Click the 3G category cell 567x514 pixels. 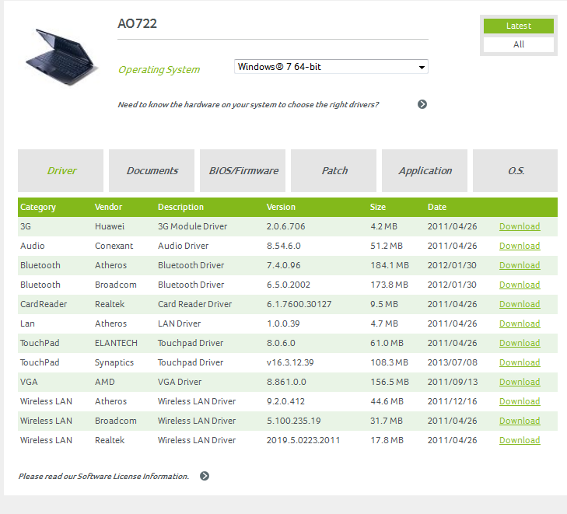(x=26, y=226)
